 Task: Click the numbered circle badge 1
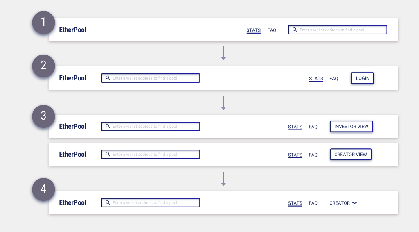[x=43, y=22]
